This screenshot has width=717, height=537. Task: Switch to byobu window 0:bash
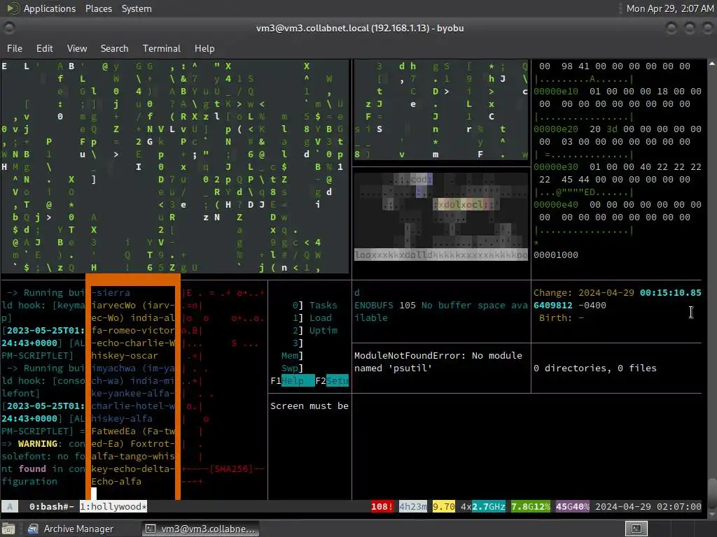[x=51, y=506]
